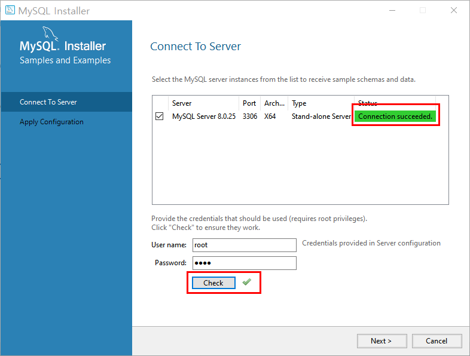Image resolution: width=470 pixels, height=356 pixels.
Task: Select the Connect To Server step
Action: (x=66, y=102)
